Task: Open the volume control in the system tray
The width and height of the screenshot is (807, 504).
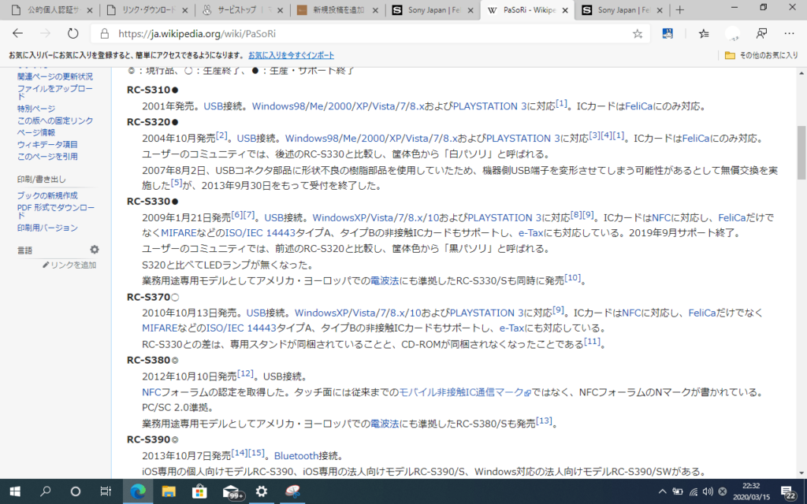Action: pyautogui.click(x=708, y=491)
